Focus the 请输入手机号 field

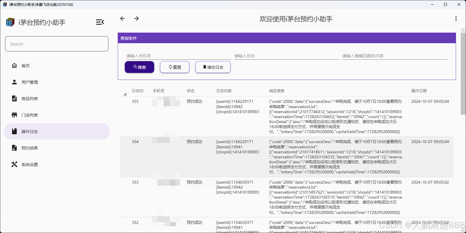pyautogui.click(x=179, y=56)
